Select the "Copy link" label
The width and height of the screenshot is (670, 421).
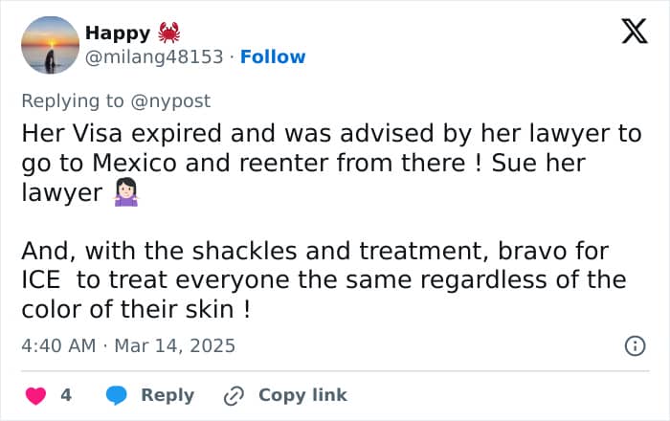click(x=302, y=395)
